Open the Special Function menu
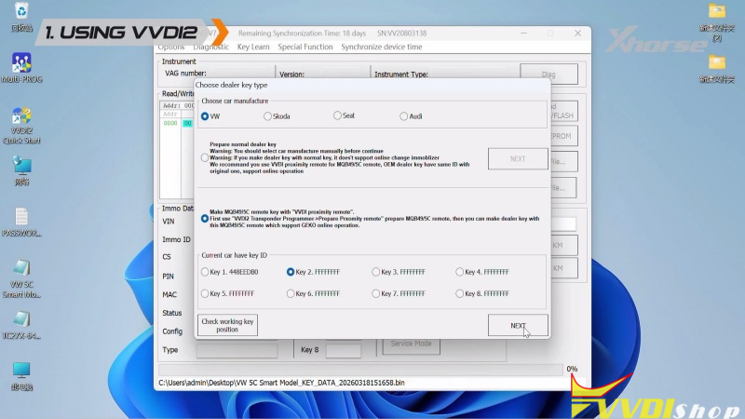745x419 pixels. coord(305,47)
